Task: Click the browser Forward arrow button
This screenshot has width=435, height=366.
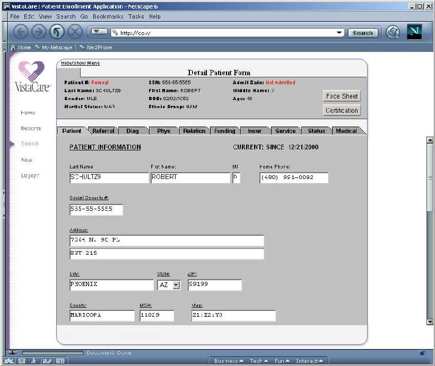Action: click(x=39, y=32)
